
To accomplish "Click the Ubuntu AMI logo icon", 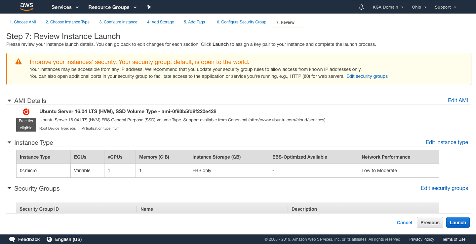I will tap(26, 112).
